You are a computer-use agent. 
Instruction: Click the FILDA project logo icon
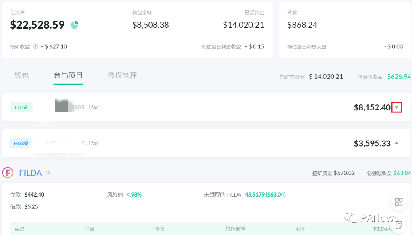point(8,173)
